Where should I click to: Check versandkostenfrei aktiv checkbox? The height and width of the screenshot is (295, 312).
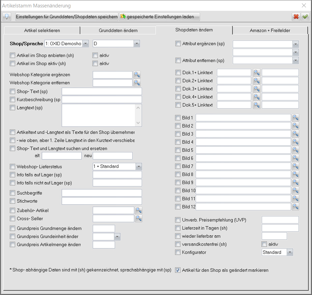click(x=264, y=244)
